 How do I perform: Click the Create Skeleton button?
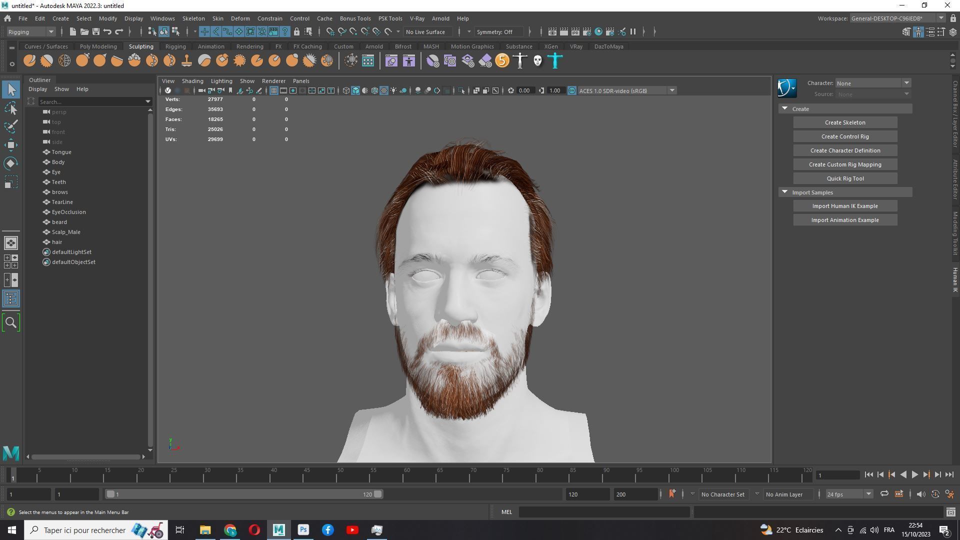(845, 122)
